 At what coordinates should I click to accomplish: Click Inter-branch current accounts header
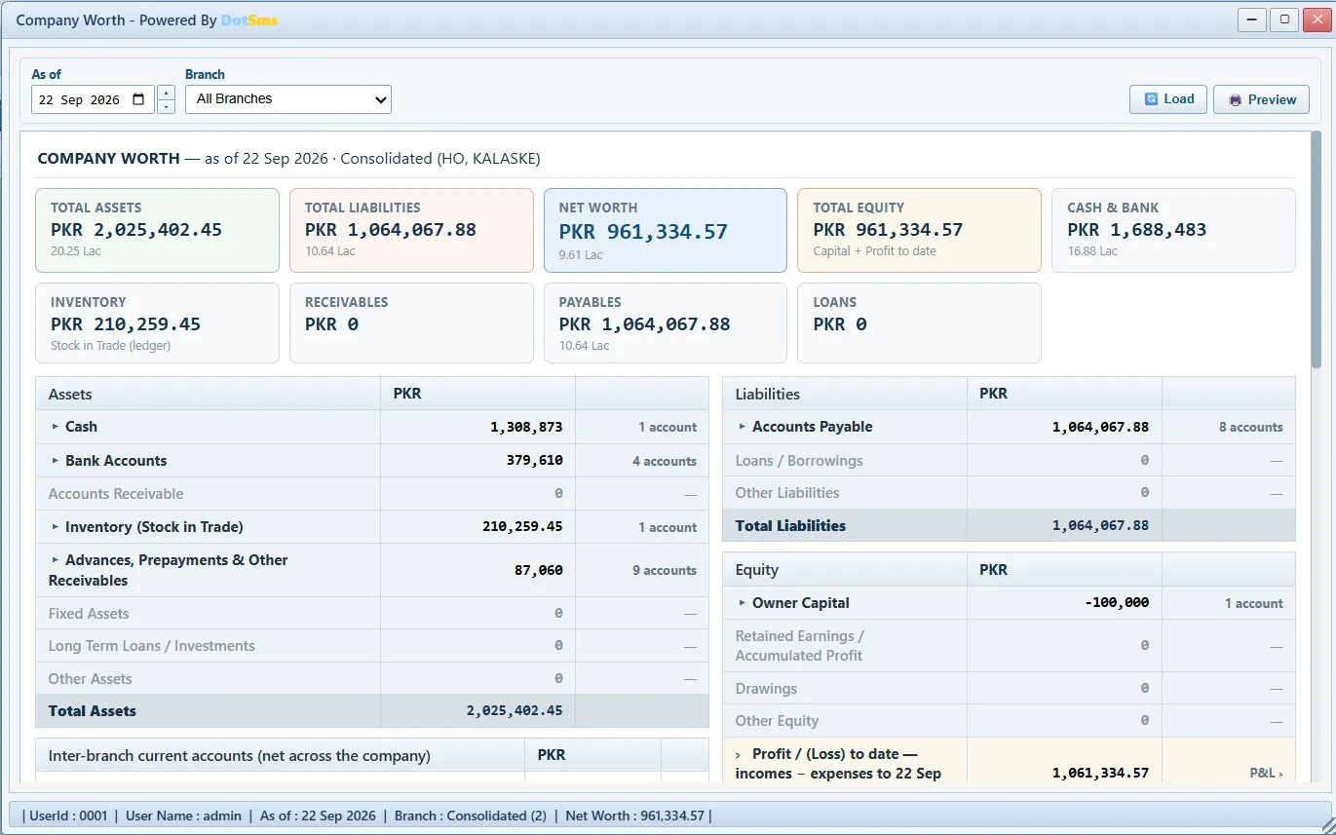240,755
